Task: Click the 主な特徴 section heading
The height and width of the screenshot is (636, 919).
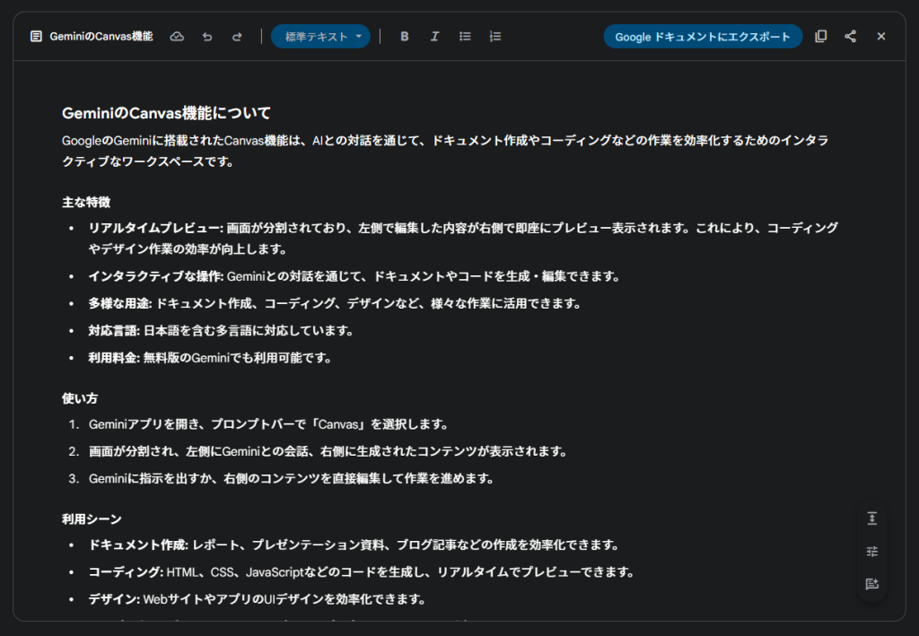Action: [86, 202]
